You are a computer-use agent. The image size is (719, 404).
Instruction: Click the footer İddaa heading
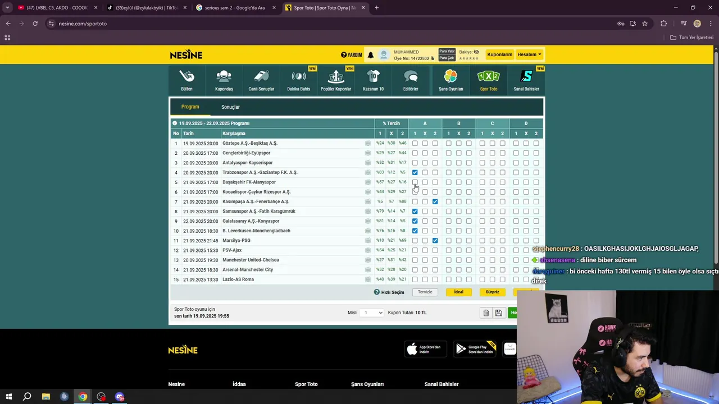point(239,384)
